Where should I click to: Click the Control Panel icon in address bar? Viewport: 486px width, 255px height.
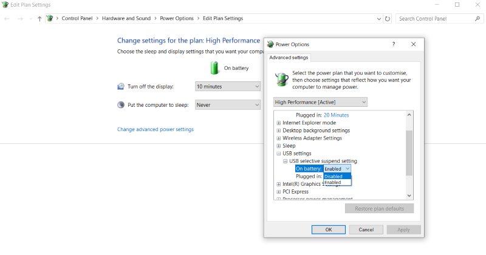[50, 18]
